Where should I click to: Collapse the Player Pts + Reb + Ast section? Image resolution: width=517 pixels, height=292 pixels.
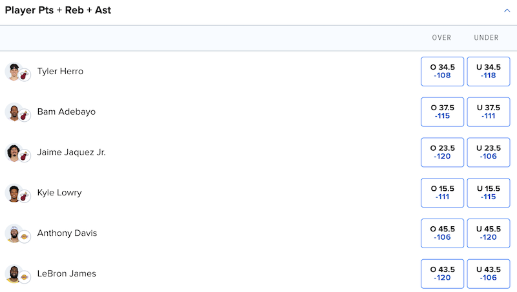(507, 10)
